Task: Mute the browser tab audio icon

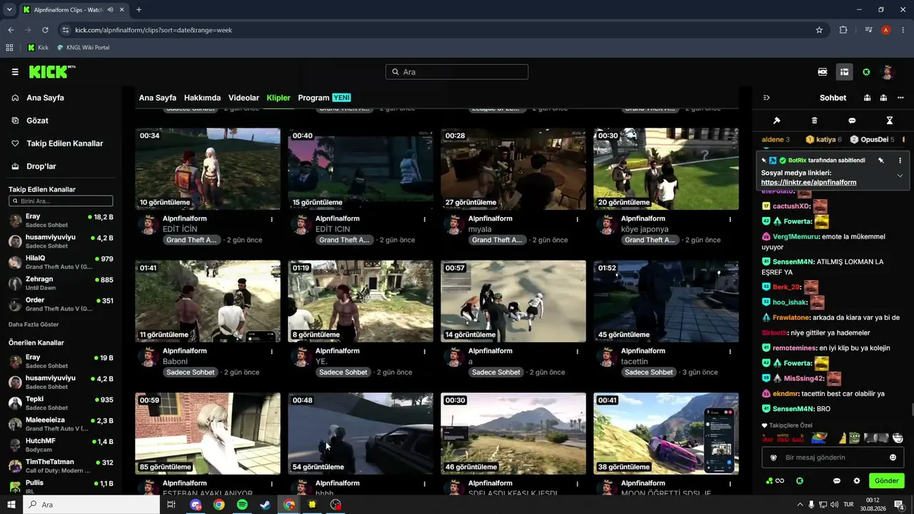Action: coord(110,10)
